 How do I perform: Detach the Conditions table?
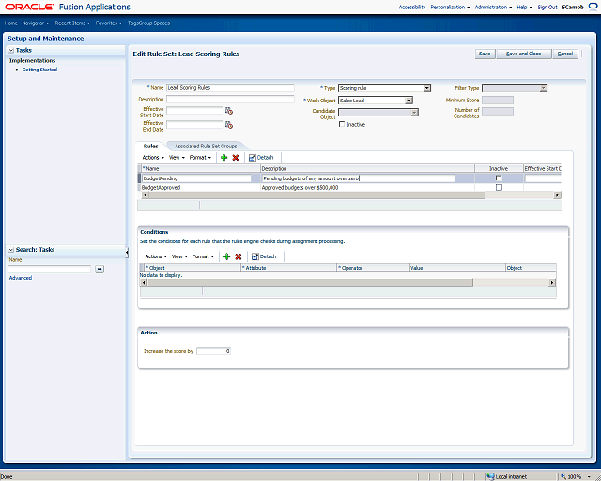pyautogui.click(x=264, y=256)
